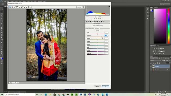This screenshot has height=96, width=171.
Task: Click the Background layer thumbnail
Action: point(153,70)
